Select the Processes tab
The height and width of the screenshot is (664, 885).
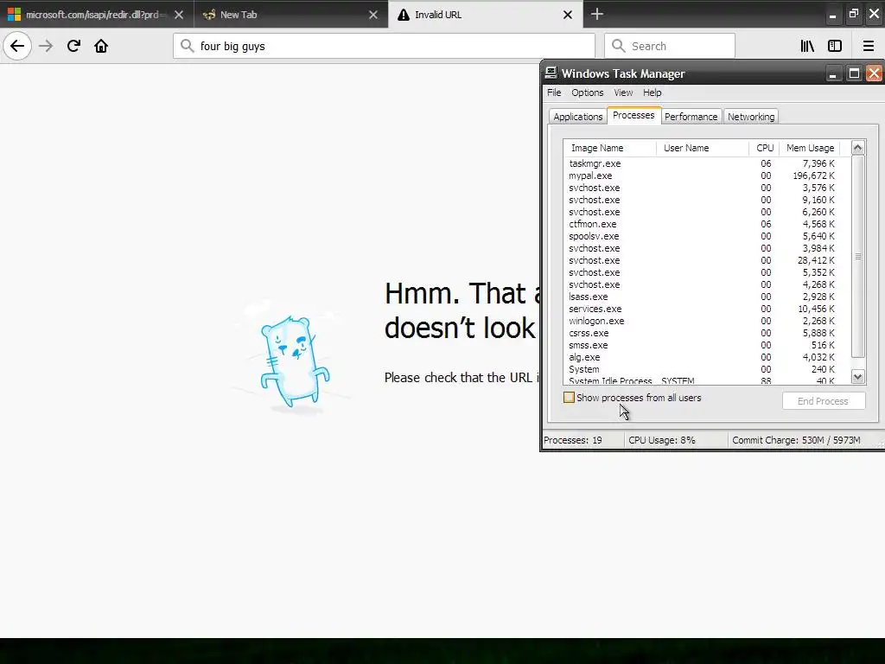(x=634, y=115)
